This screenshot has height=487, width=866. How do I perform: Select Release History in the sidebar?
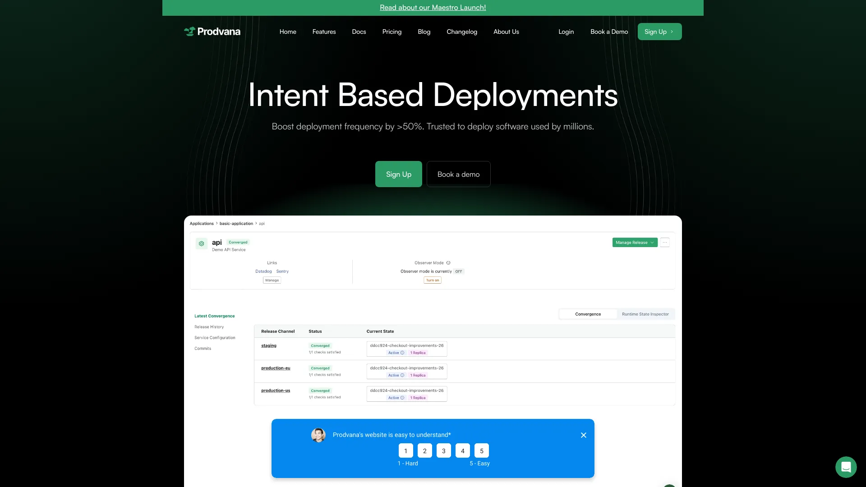209,326
